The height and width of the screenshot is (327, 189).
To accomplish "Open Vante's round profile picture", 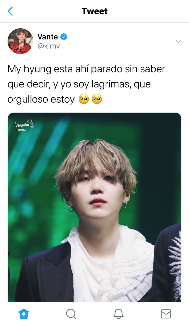I will point(20,41).
